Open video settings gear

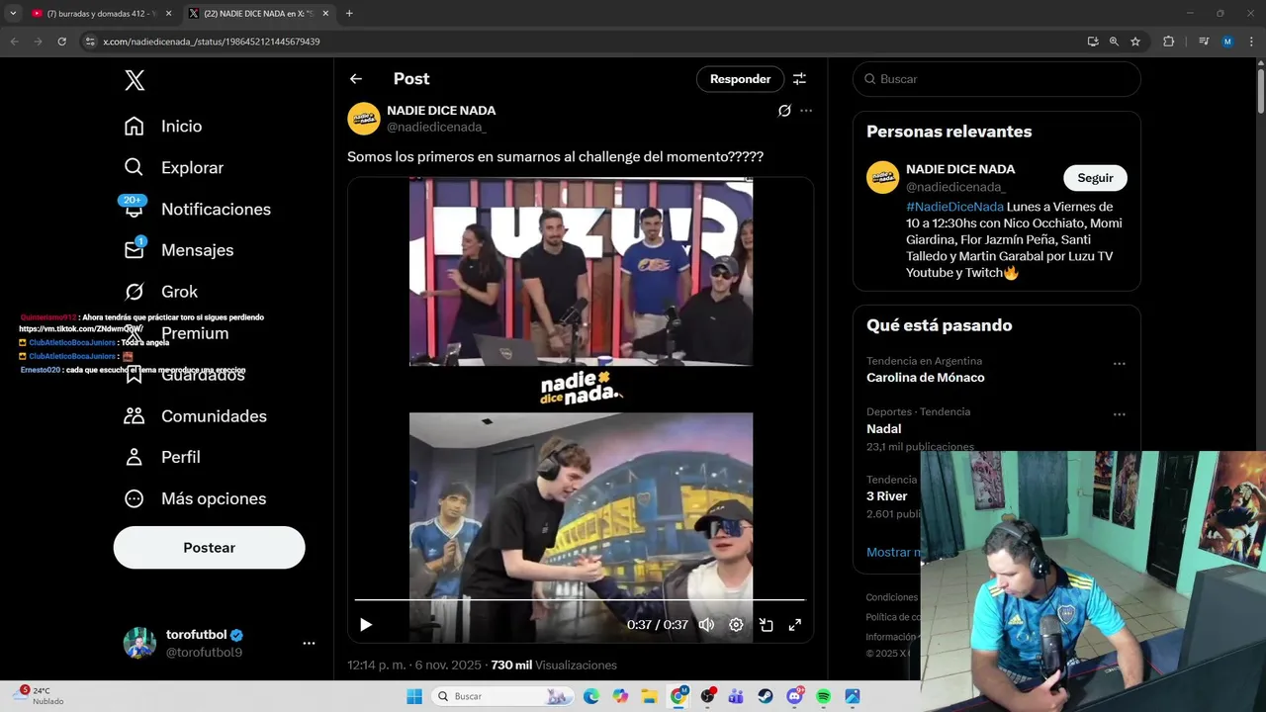pos(736,625)
